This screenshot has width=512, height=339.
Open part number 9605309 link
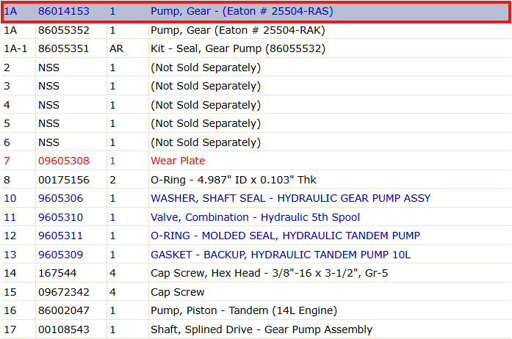[61, 255]
